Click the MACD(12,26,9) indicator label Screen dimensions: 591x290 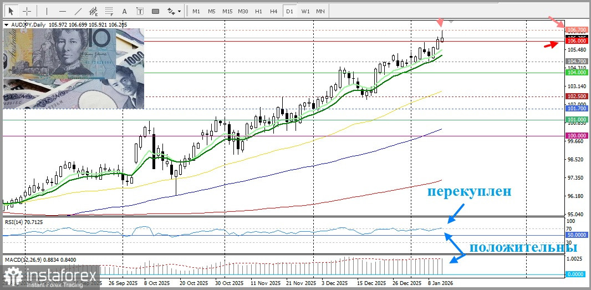pos(41,260)
